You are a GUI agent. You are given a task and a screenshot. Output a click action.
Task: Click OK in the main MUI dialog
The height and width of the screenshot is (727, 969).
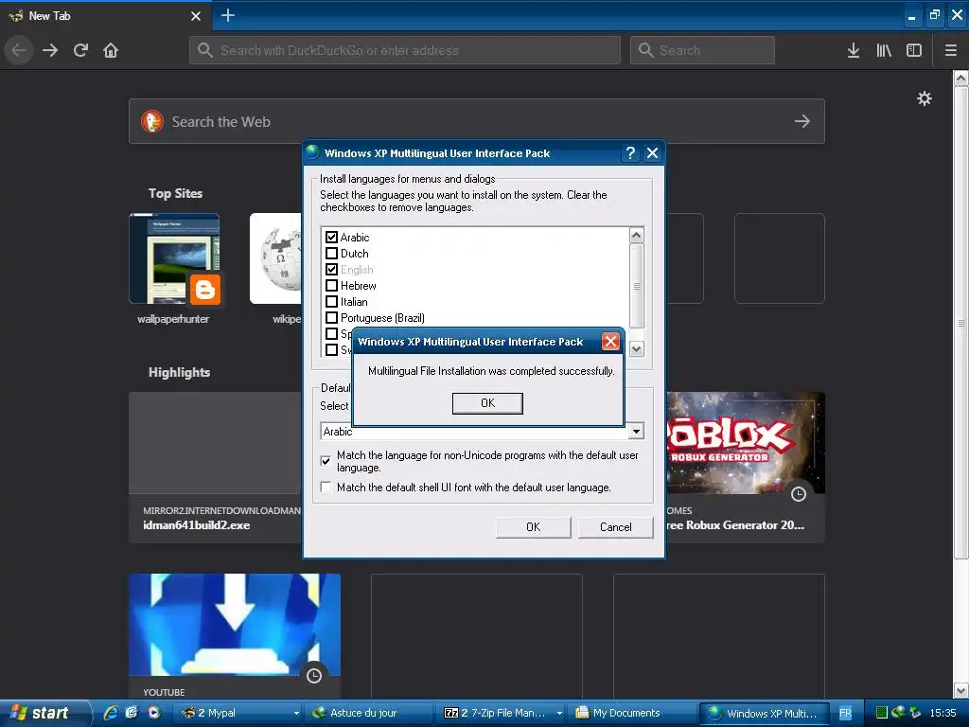click(534, 526)
